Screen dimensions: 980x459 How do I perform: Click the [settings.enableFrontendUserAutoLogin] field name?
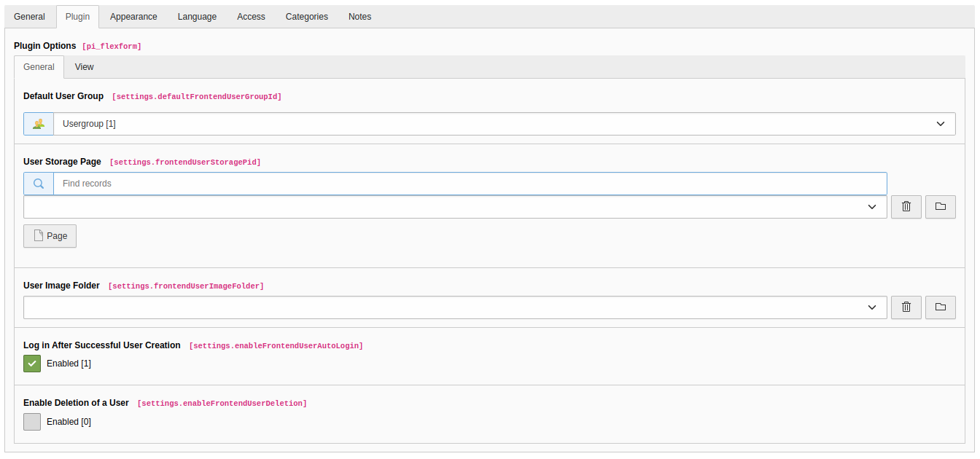pyautogui.click(x=276, y=346)
